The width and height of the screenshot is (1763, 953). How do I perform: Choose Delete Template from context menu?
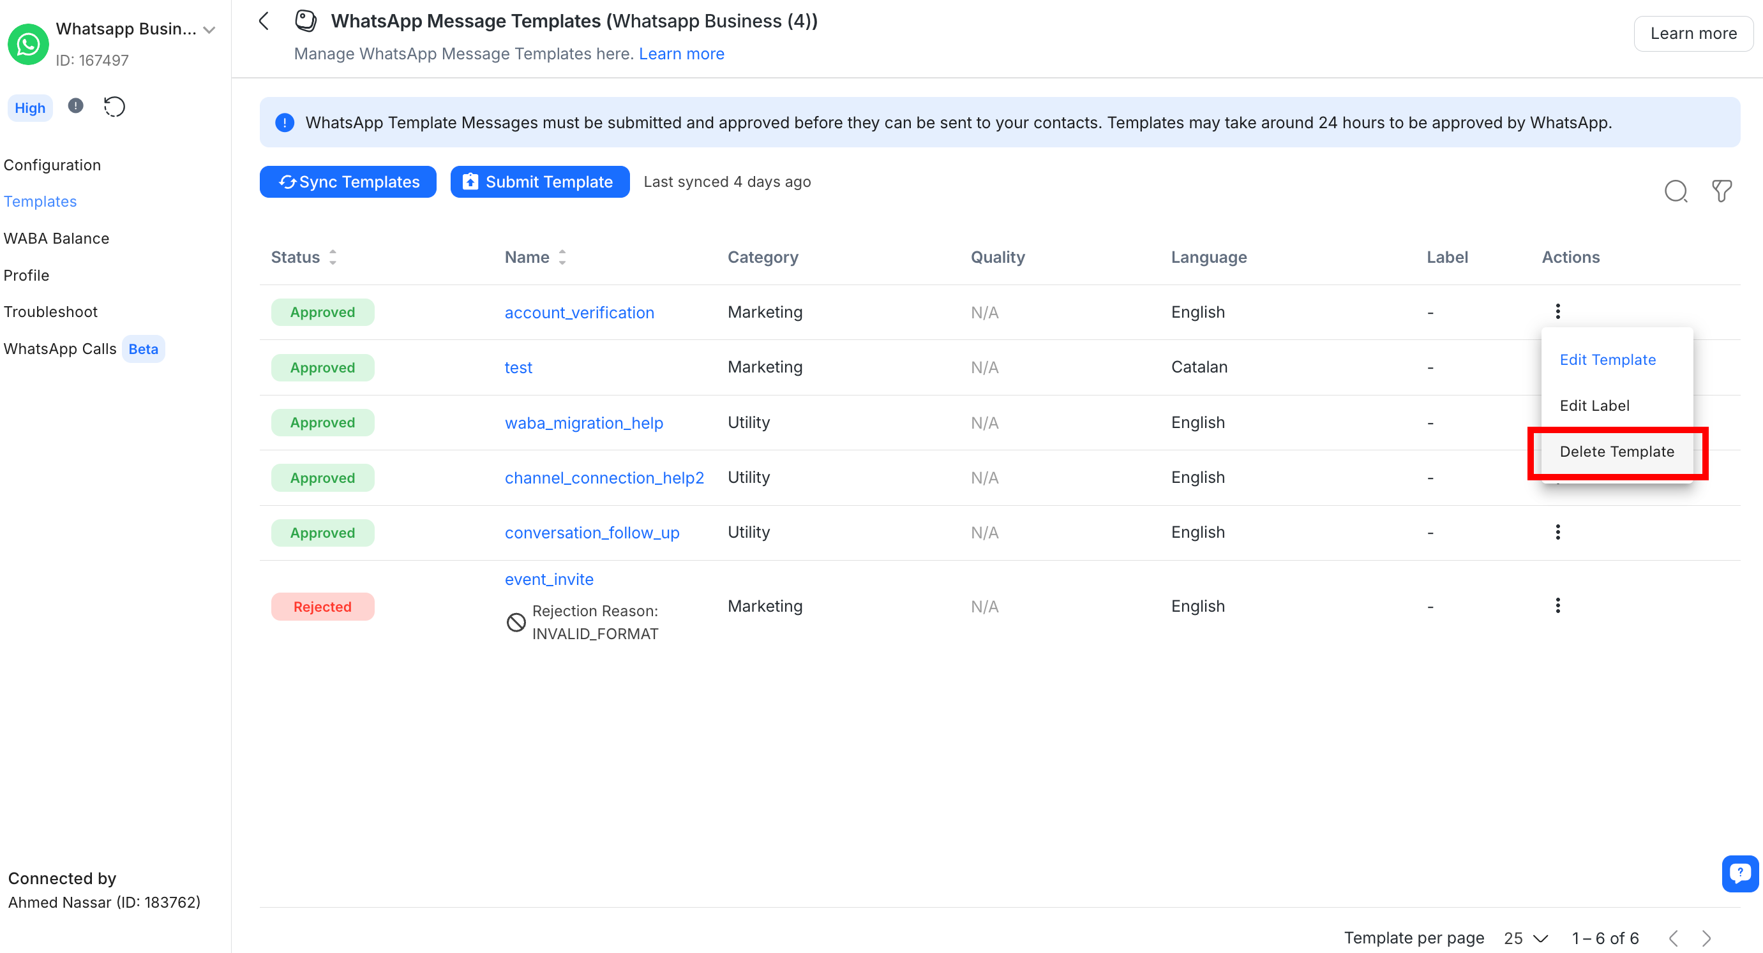coord(1617,452)
